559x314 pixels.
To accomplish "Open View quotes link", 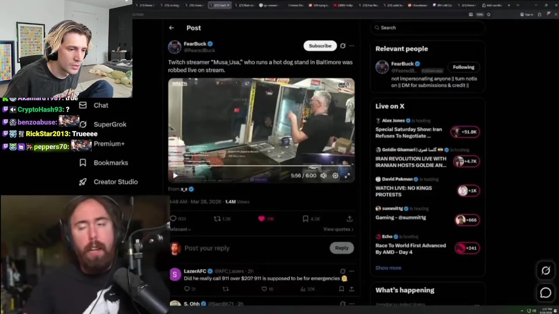I will pyautogui.click(x=338, y=229).
